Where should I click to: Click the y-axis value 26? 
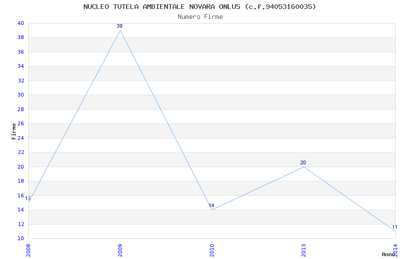21,124
